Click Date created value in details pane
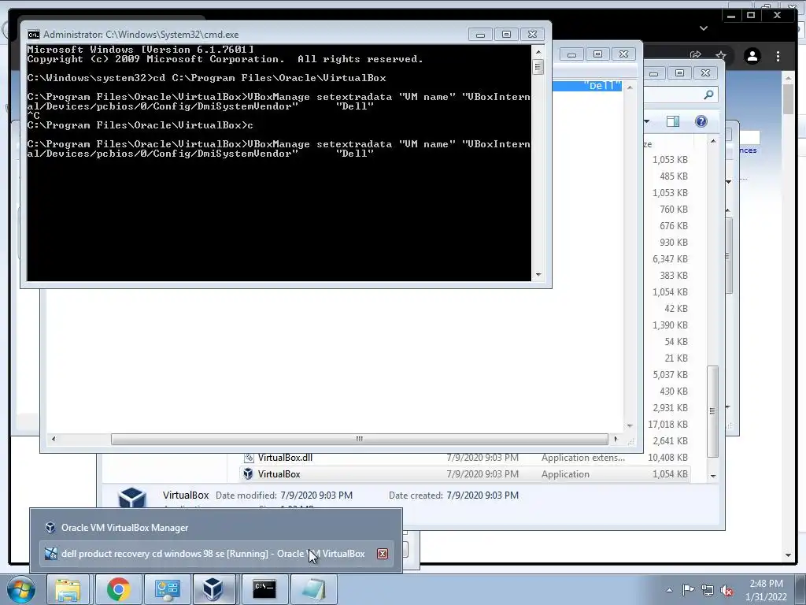The height and width of the screenshot is (605, 806). [x=482, y=495]
